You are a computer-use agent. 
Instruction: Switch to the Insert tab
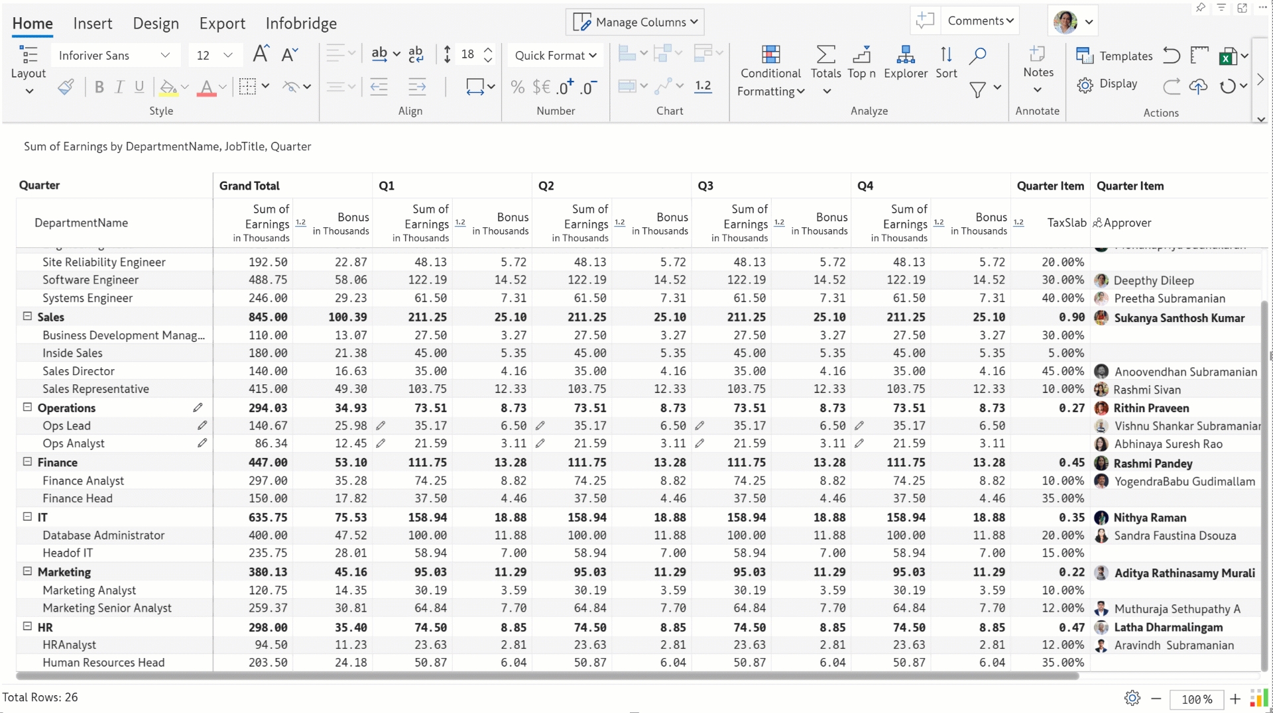(x=92, y=23)
